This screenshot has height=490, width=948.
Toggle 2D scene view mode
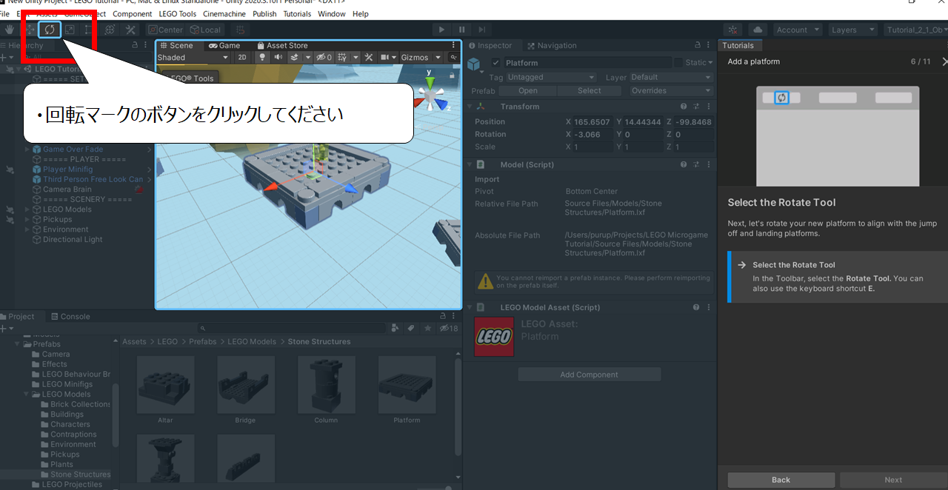tap(242, 57)
